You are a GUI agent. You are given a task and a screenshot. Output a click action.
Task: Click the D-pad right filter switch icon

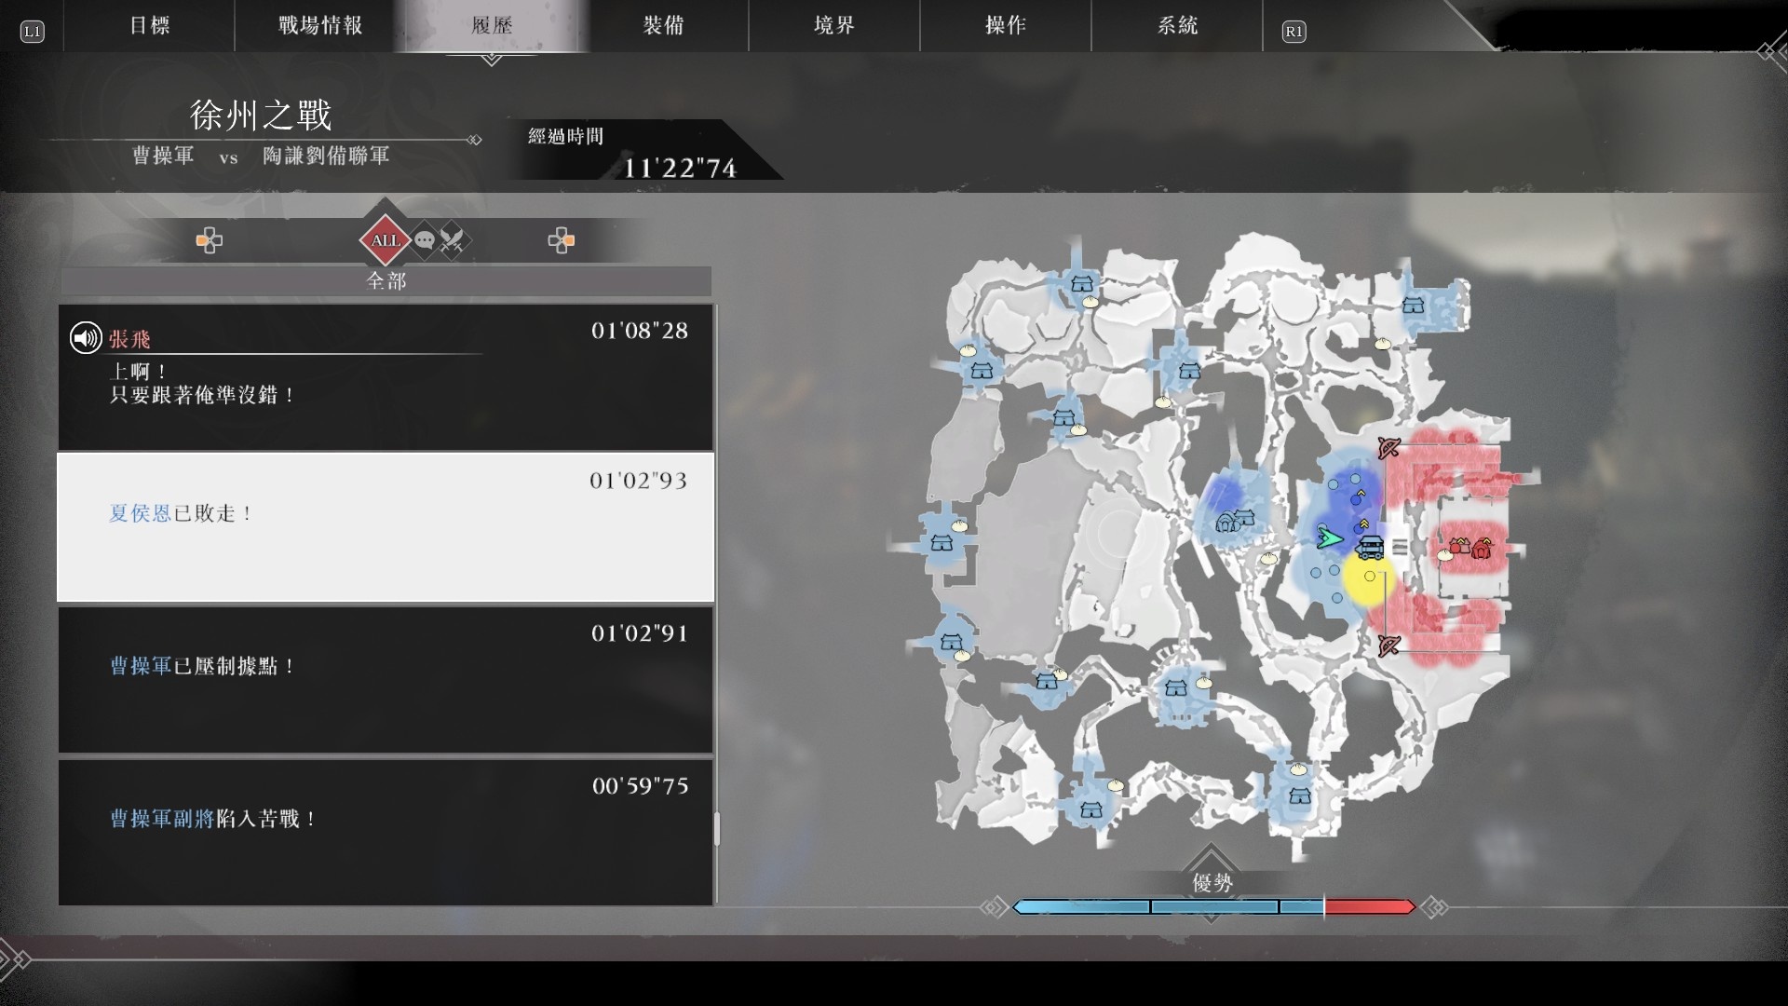[x=561, y=241]
